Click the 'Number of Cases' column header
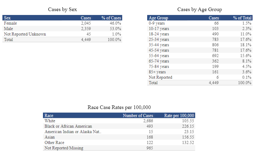 point(138,116)
